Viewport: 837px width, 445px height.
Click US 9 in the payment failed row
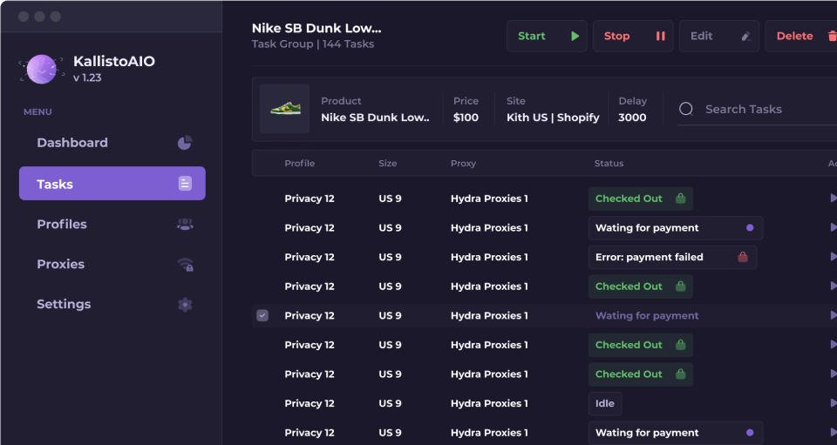(x=391, y=257)
